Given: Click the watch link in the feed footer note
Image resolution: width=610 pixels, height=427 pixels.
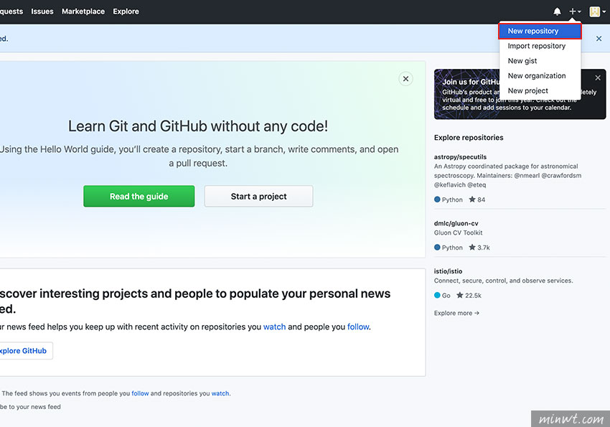Looking at the screenshot, I should (x=220, y=393).
